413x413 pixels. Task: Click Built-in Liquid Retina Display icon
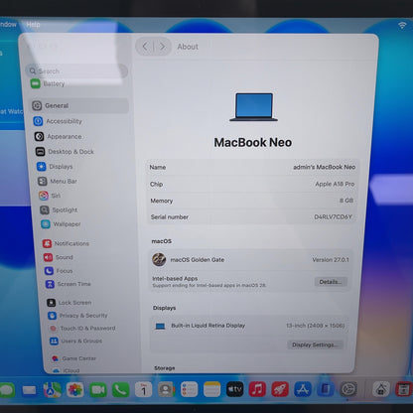(x=160, y=327)
